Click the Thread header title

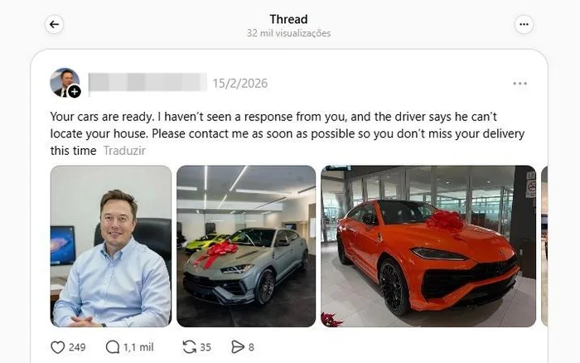click(x=288, y=19)
